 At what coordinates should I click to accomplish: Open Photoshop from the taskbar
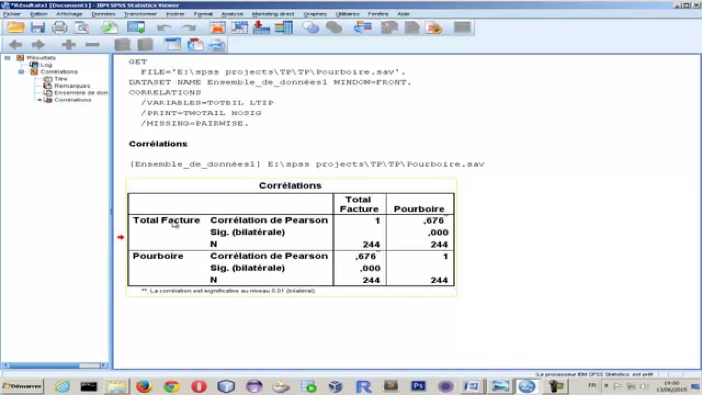coord(418,386)
